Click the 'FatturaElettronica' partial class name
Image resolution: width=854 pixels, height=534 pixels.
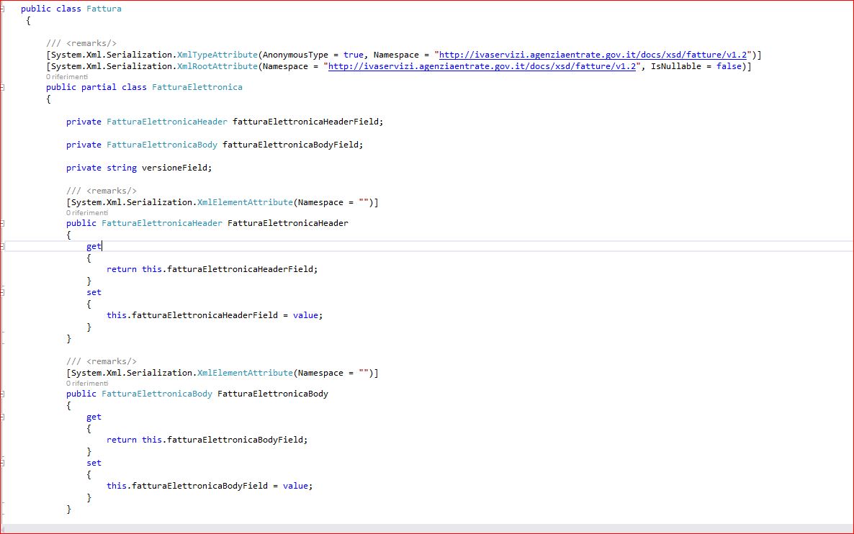click(197, 87)
